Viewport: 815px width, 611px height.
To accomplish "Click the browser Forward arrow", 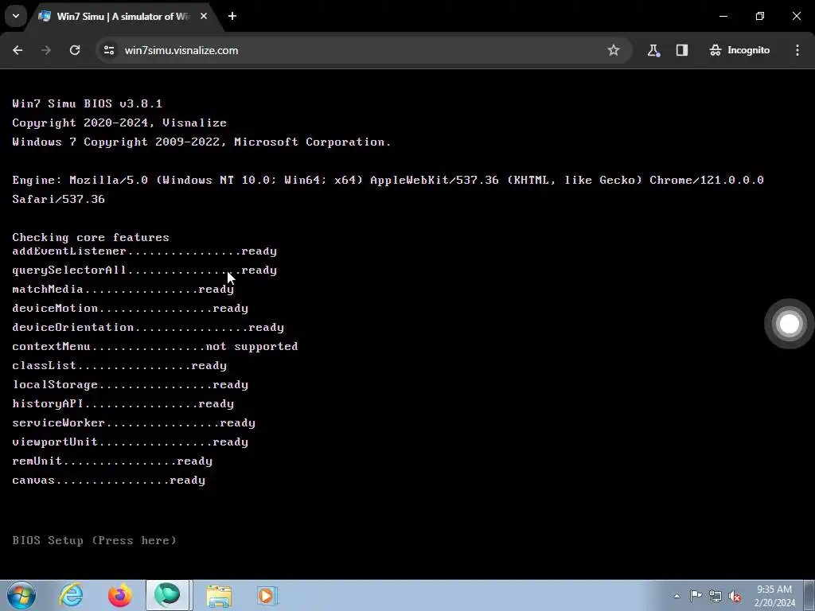I will [46, 50].
